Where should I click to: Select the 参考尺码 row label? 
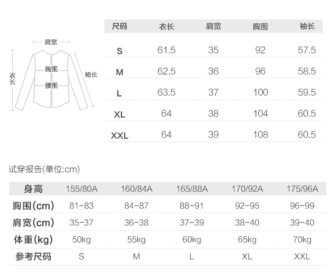coord(33,257)
